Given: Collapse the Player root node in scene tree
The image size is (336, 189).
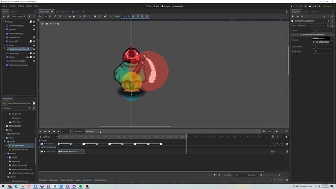Looking at the screenshot, I should click(3, 22).
